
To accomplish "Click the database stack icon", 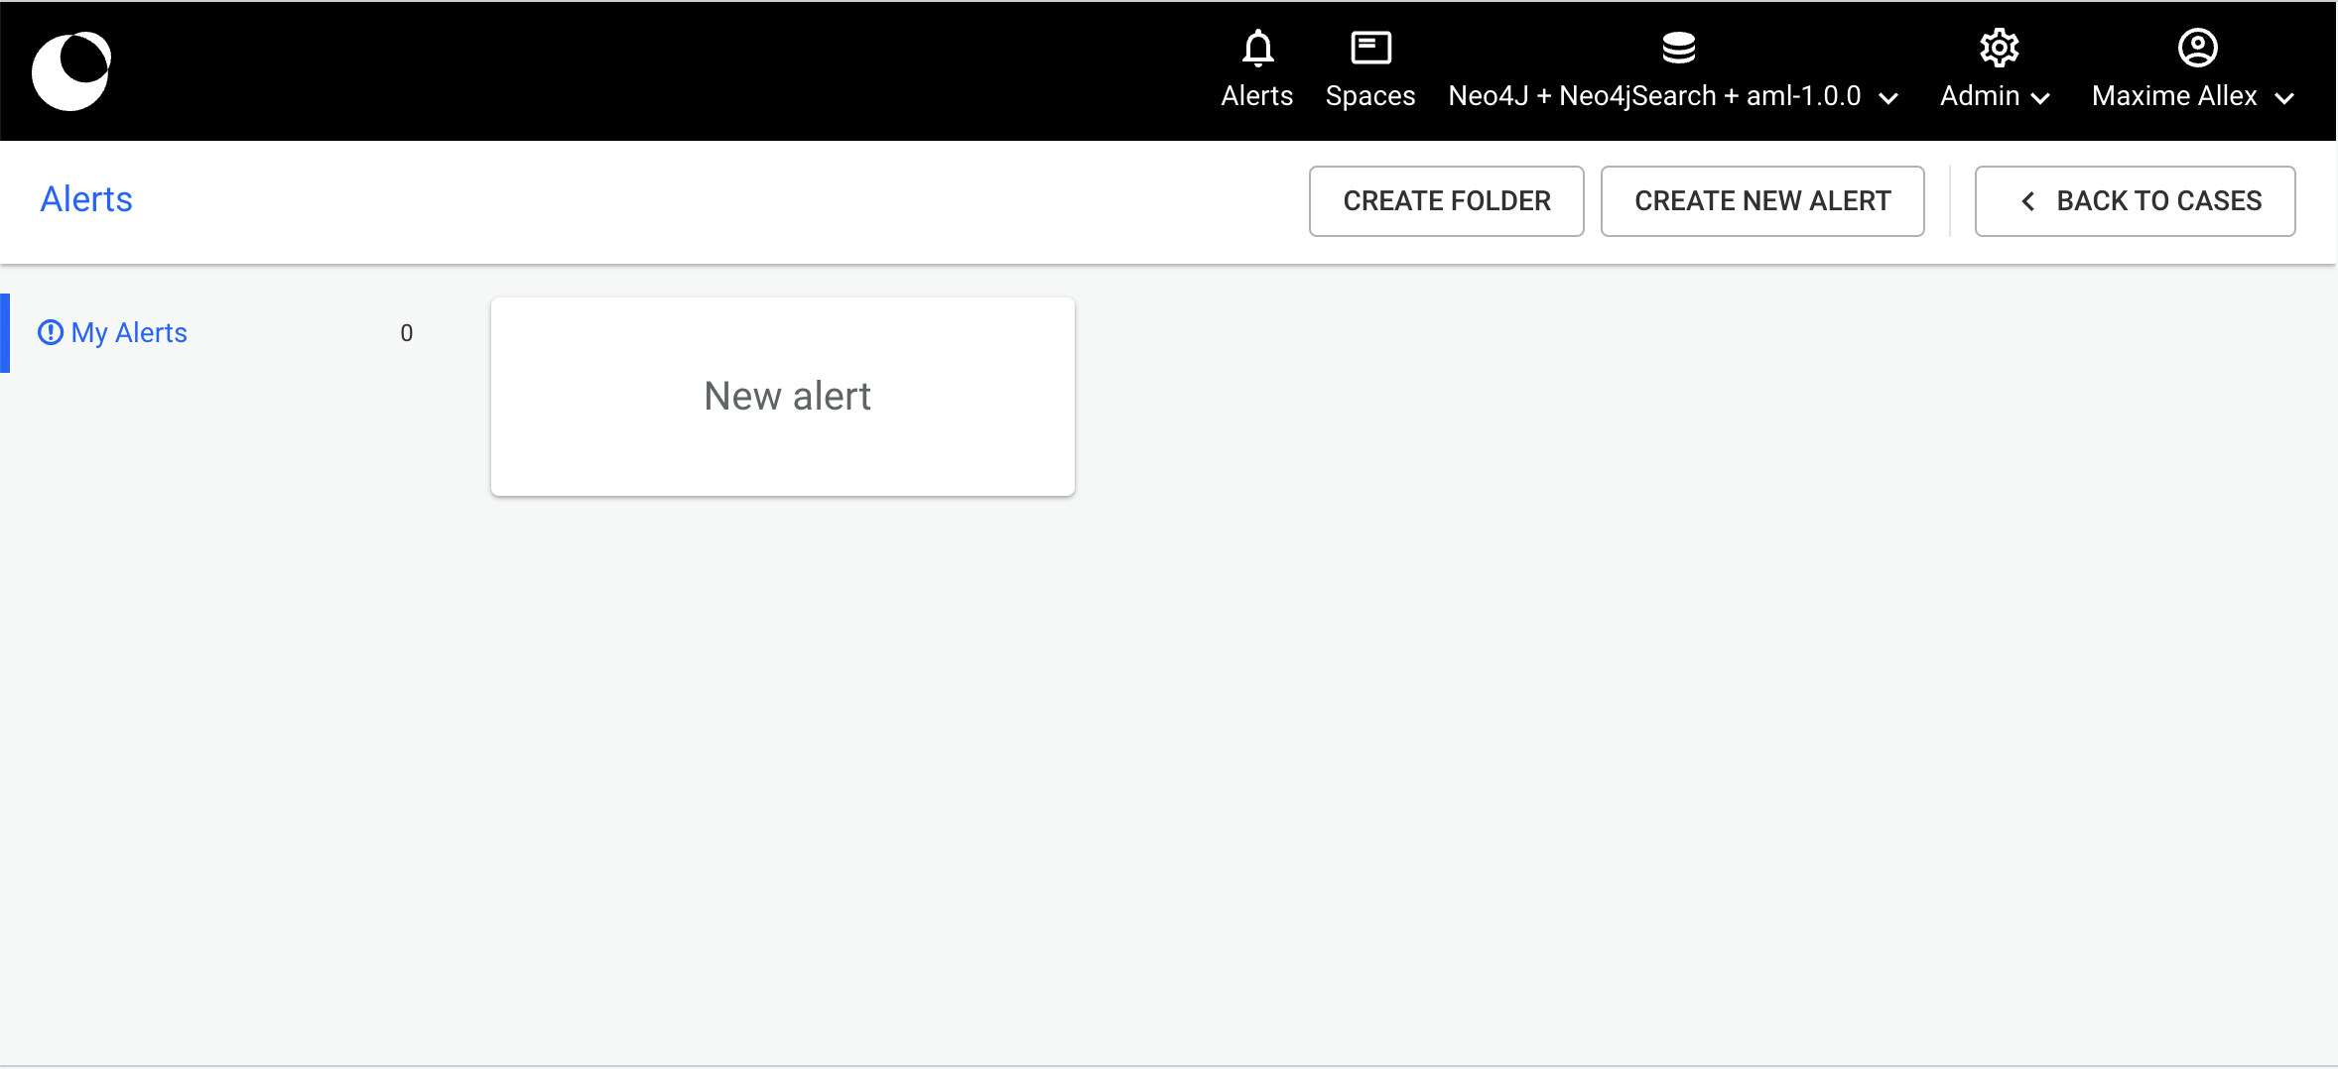I will point(1678,48).
